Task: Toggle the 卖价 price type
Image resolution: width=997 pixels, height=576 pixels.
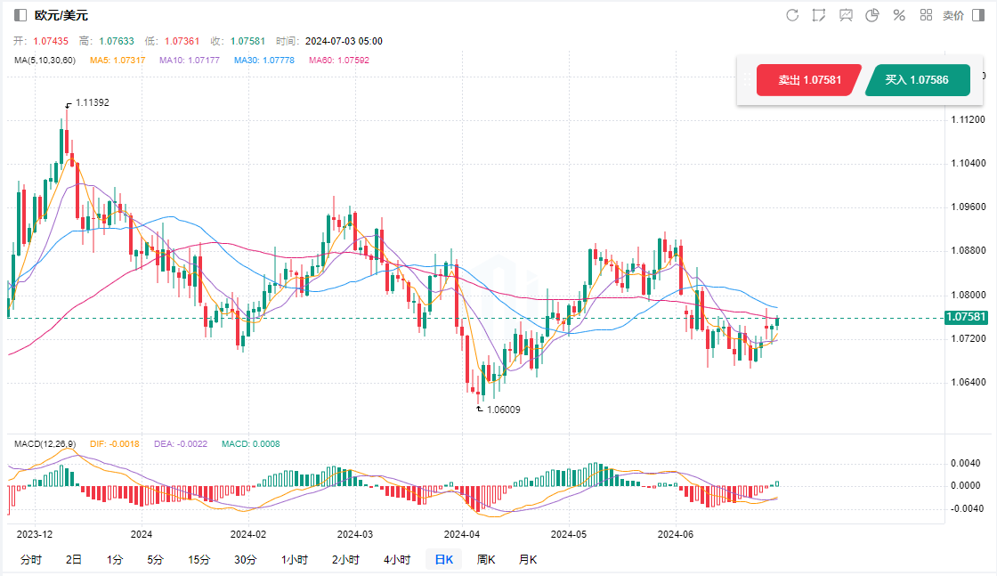Action: (x=952, y=15)
